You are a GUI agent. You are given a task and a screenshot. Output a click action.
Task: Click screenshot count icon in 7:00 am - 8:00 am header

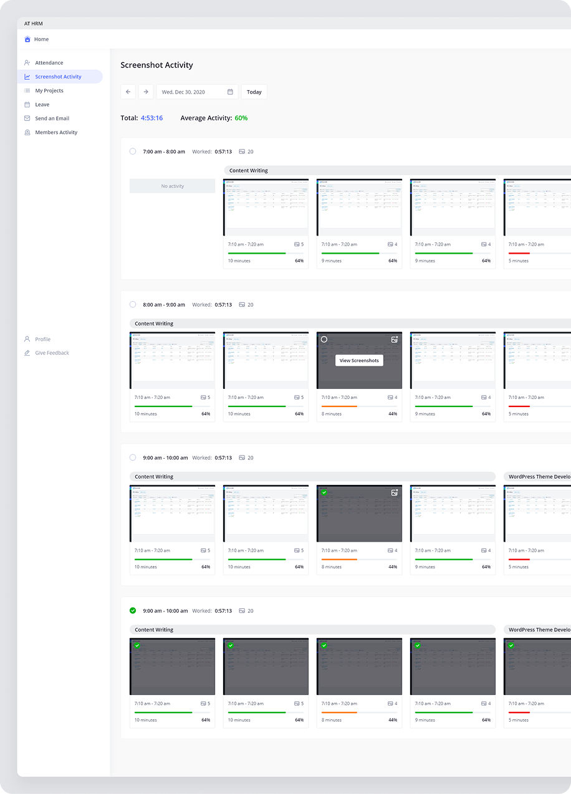pyautogui.click(x=242, y=151)
